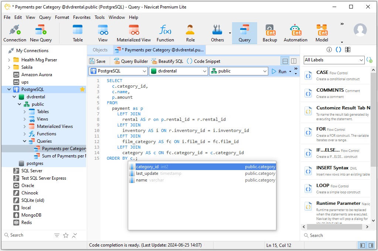Viewport: 378px width, 251px height.
Task: Open the Run button dropdown arrow
Action: [x=290, y=72]
